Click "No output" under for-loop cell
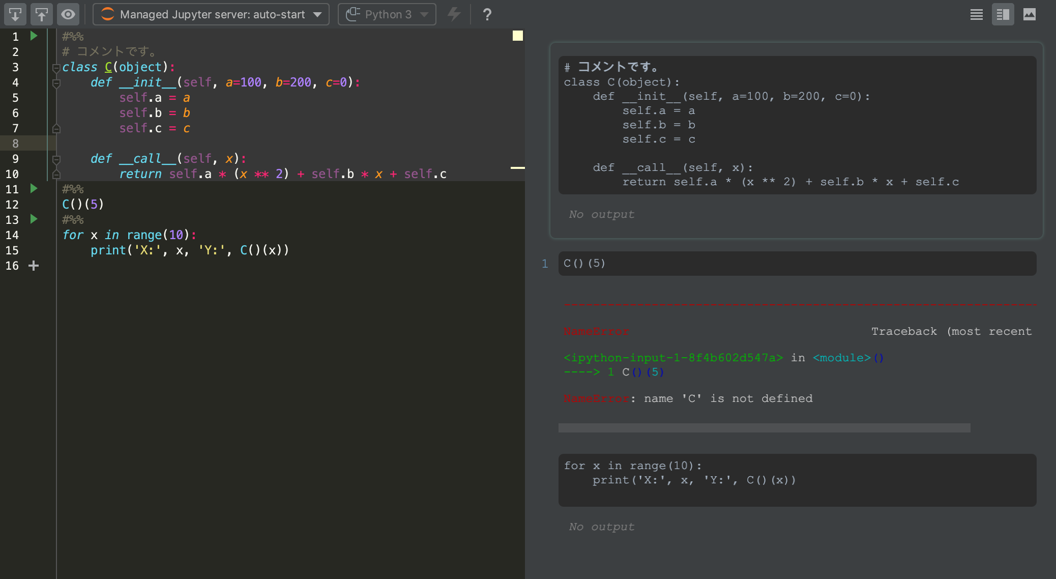Screen dimensions: 1056x579 [602, 527]
